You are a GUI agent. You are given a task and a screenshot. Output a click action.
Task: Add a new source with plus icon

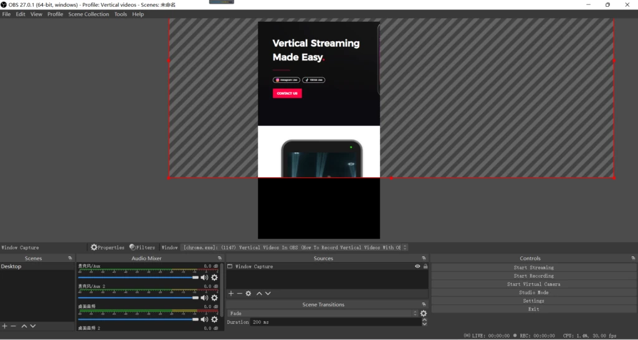[231, 293]
